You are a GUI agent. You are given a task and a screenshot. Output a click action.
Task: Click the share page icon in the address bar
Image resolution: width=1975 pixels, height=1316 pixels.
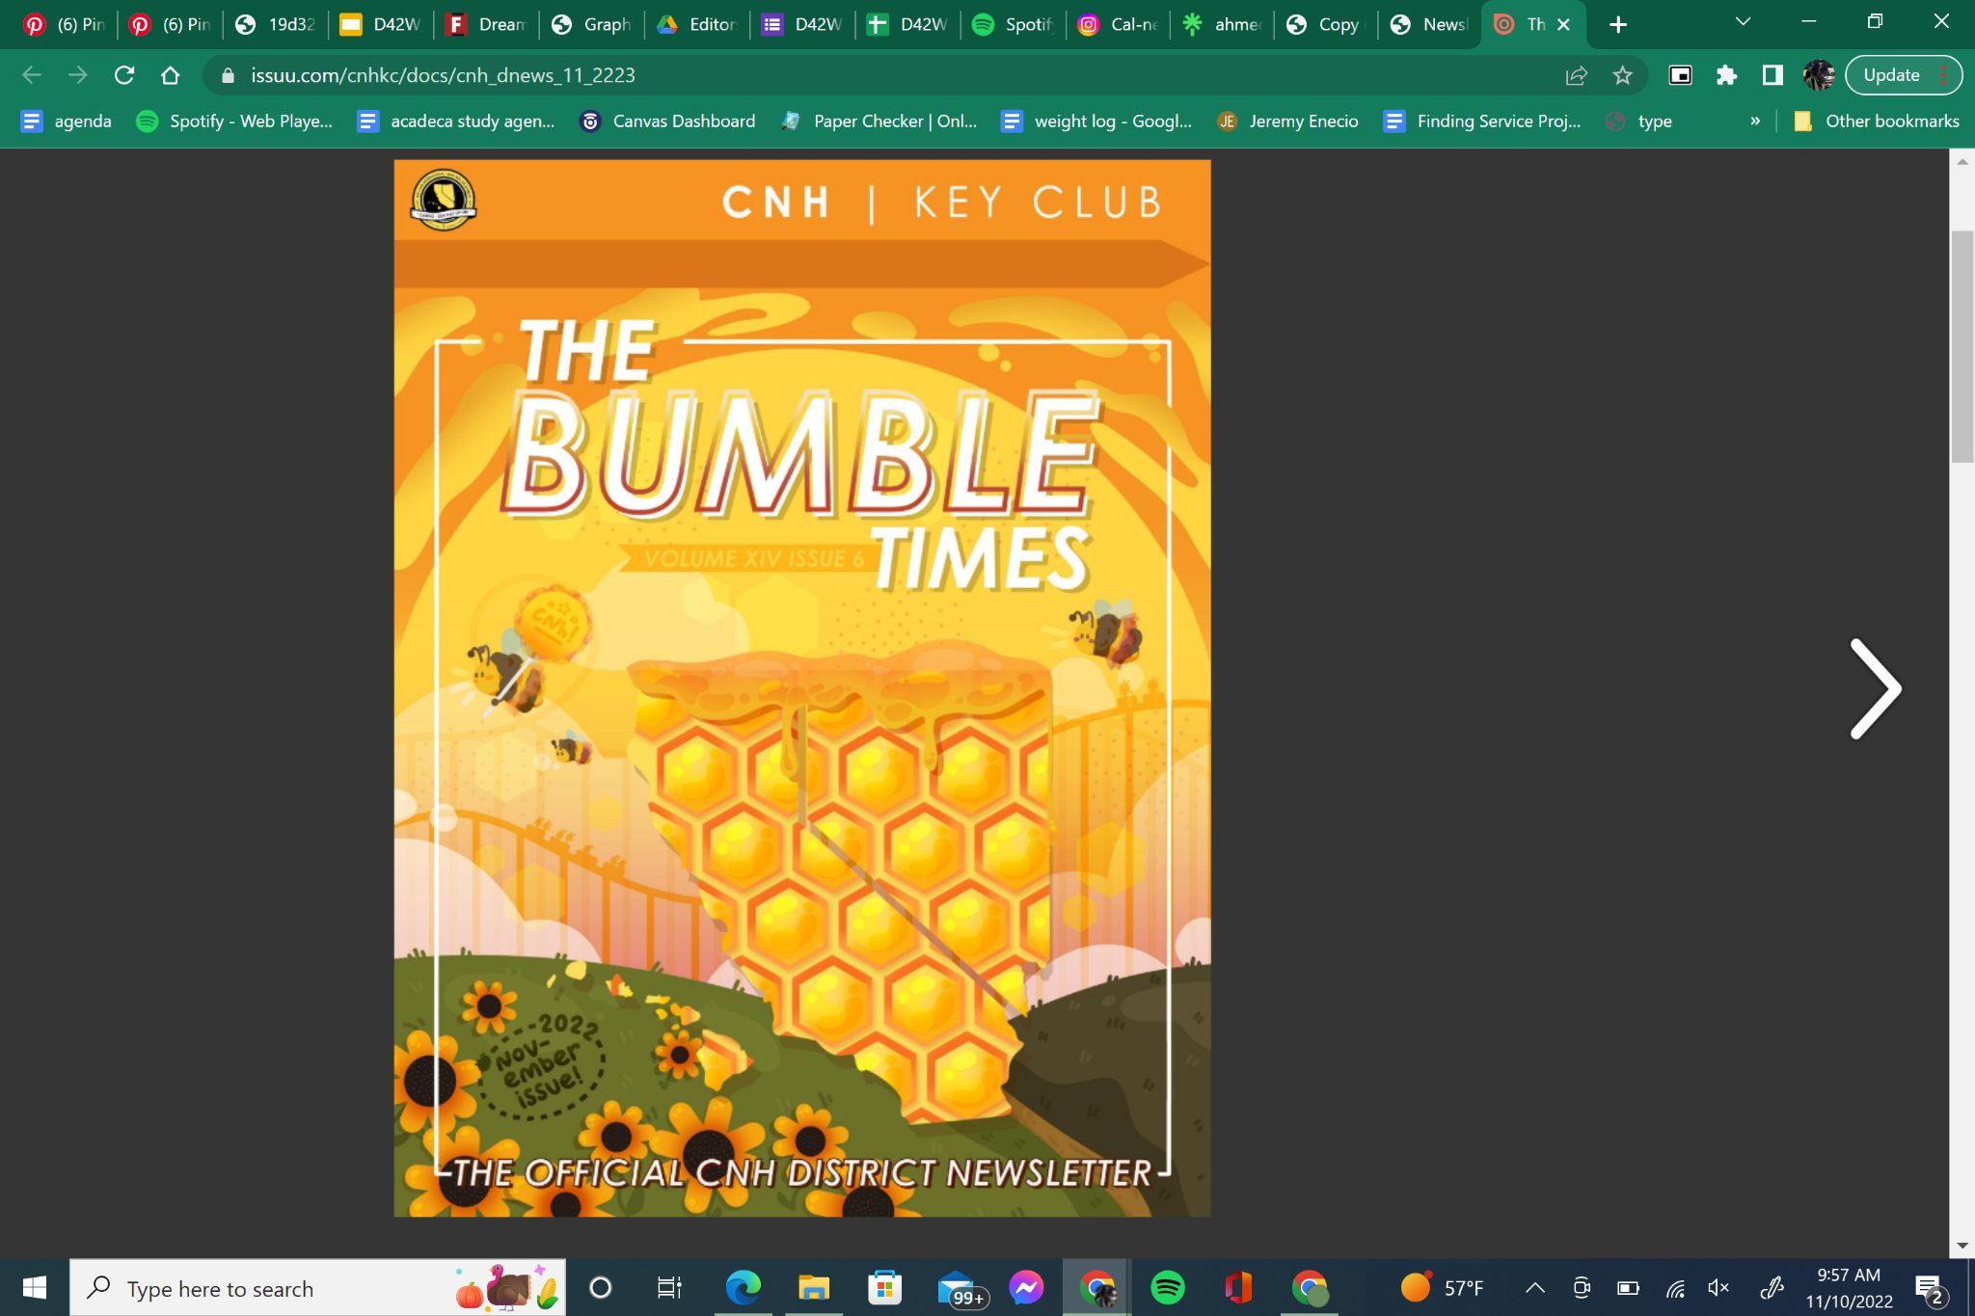pos(1576,75)
